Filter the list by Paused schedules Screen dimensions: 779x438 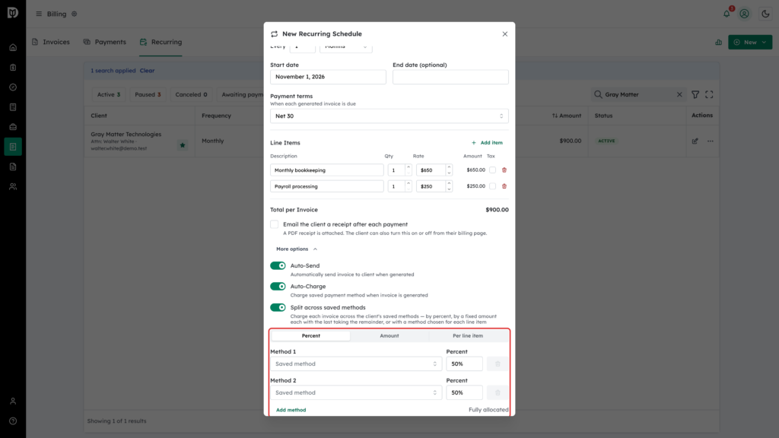point(148,94)
